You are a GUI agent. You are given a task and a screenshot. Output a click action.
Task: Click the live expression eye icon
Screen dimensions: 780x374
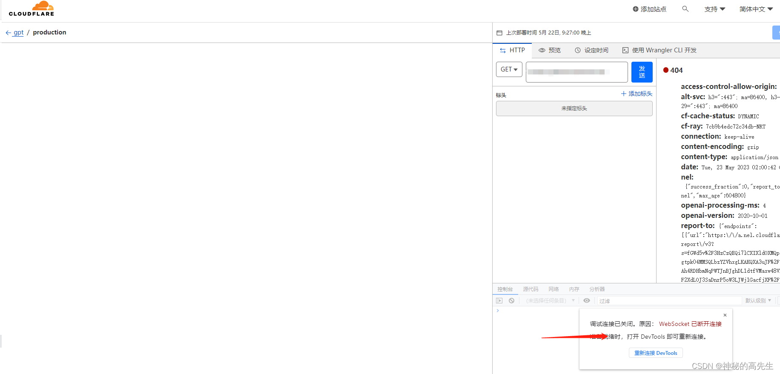pyautogui.click(x=587, y=301)
